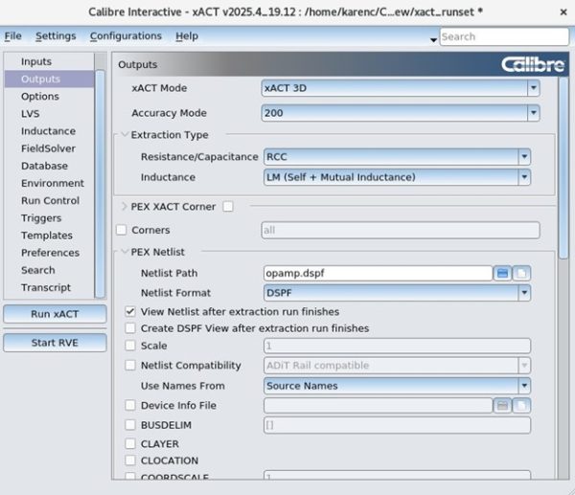This screenshot has width=575, height=495.
Task: Open the Netlist Format DSPF dropdown
Action: [397, 293]
